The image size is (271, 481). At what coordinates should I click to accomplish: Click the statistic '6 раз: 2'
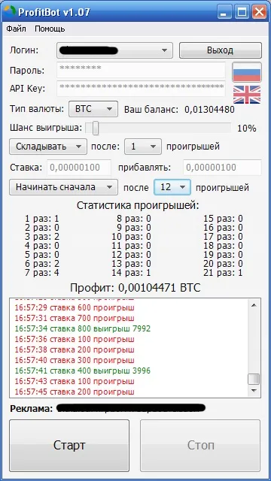[42, 264]
